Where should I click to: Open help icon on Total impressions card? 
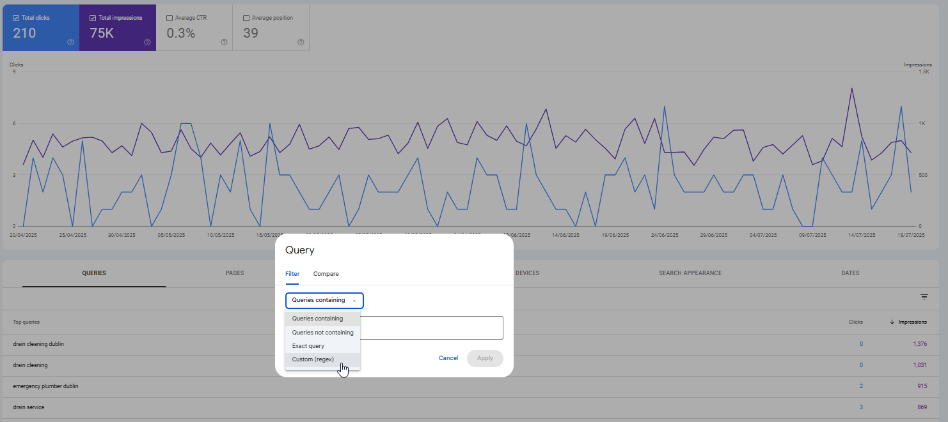147,42
